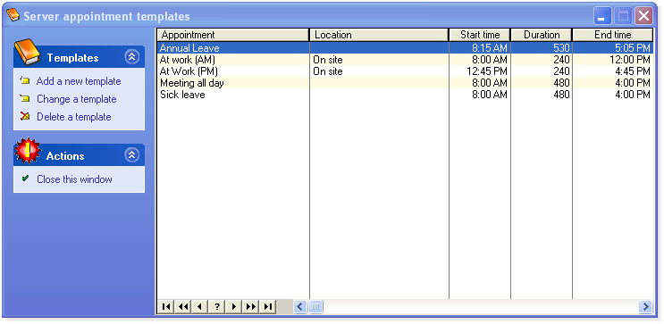Viewport: 664px width, 324px height.
Task: Select the At work (AM) appointment
Action: (x=188, y=60)
